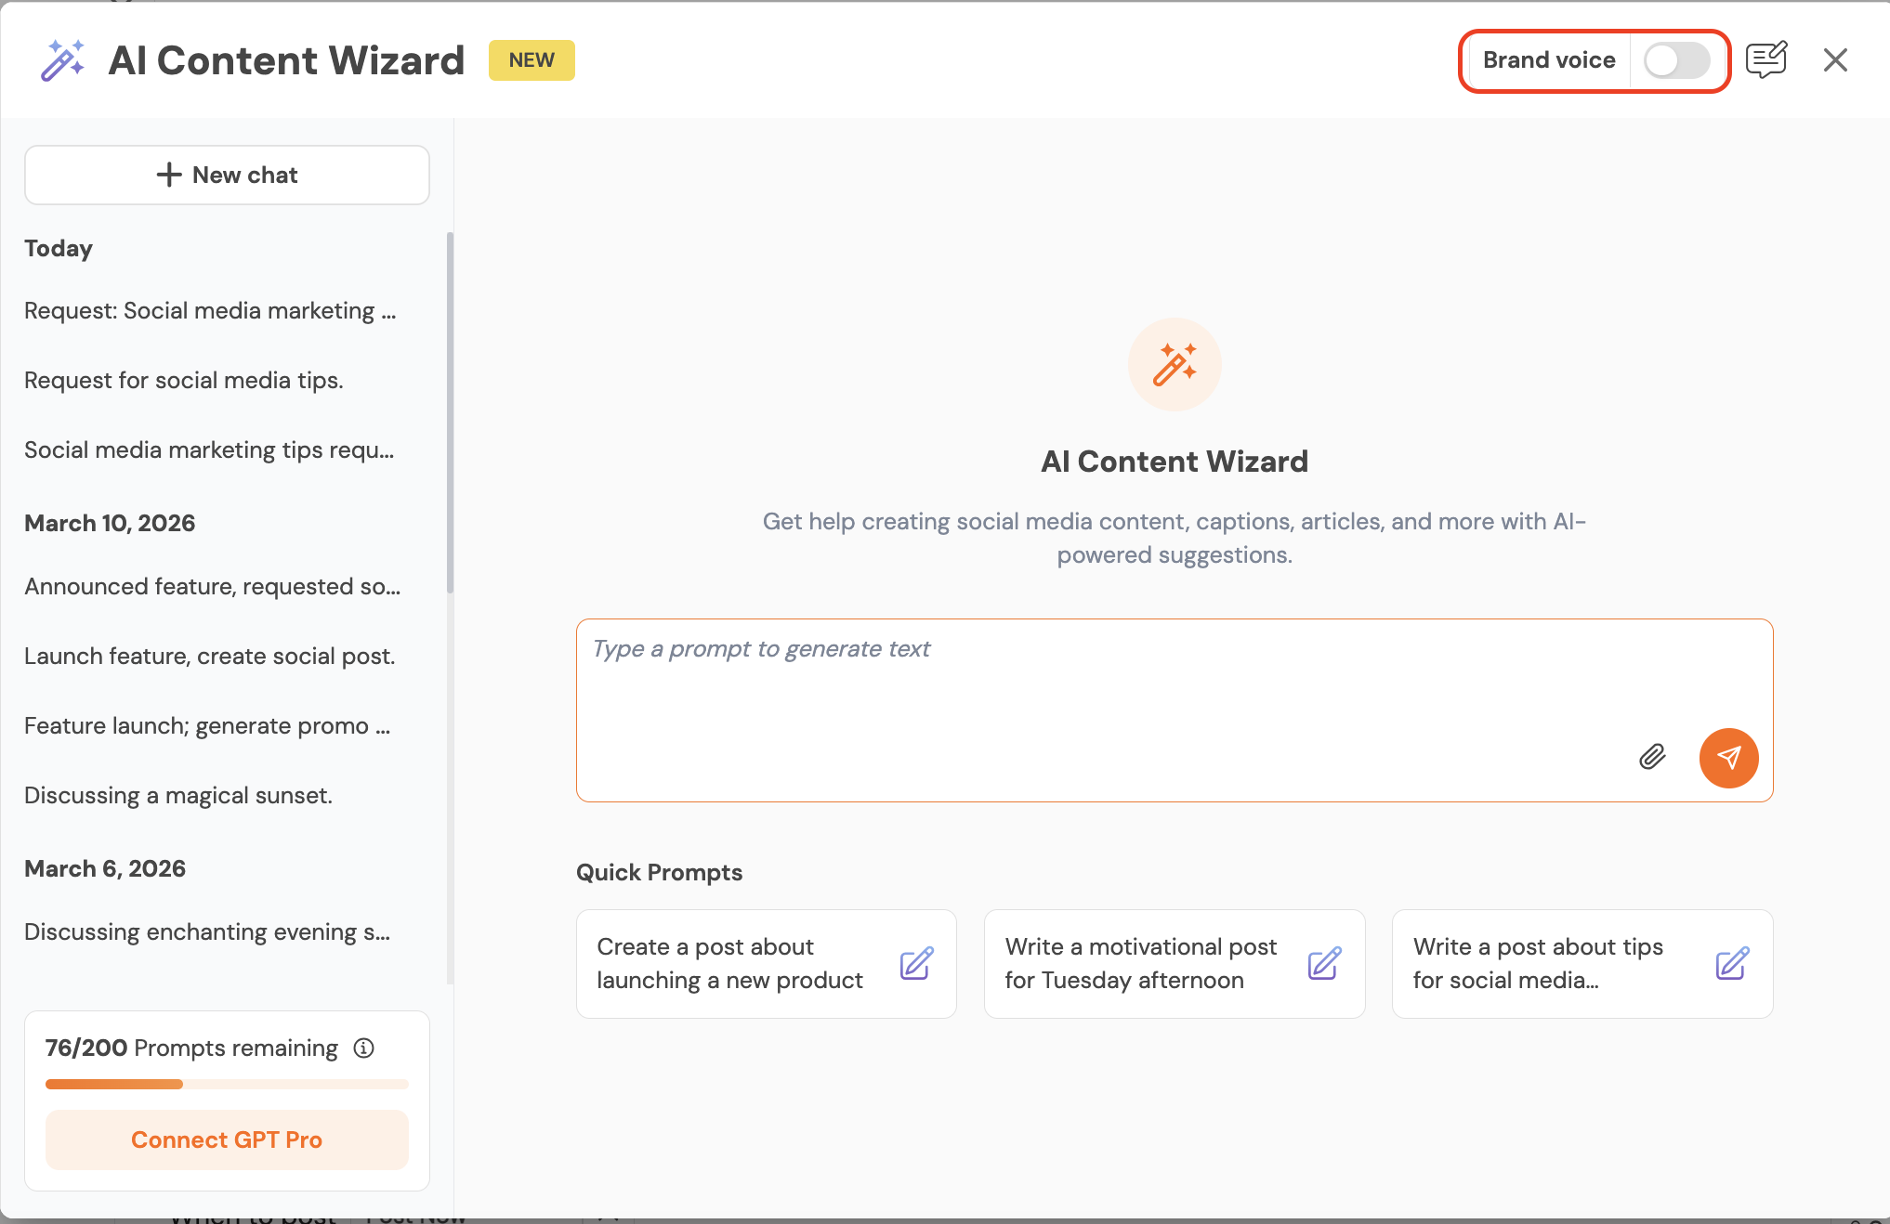
Task: Open 'Request for social media tips.' chat
Action: tap(184, 381)
